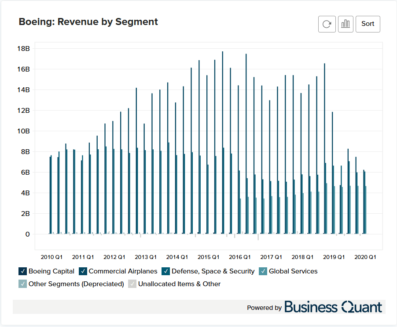Toggle Unallocated Items & Other visibility
The image size is (397, 327).
pos(132,284)
